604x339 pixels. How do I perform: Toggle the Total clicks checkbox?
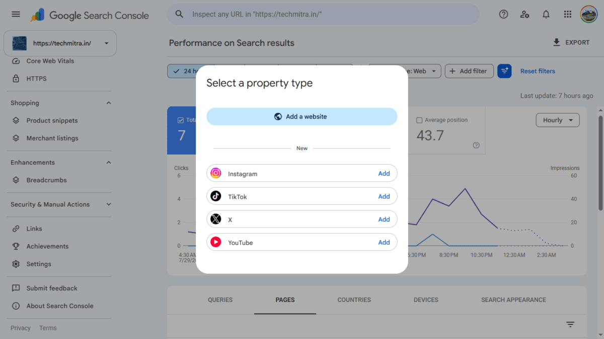(x=181, y=120)
